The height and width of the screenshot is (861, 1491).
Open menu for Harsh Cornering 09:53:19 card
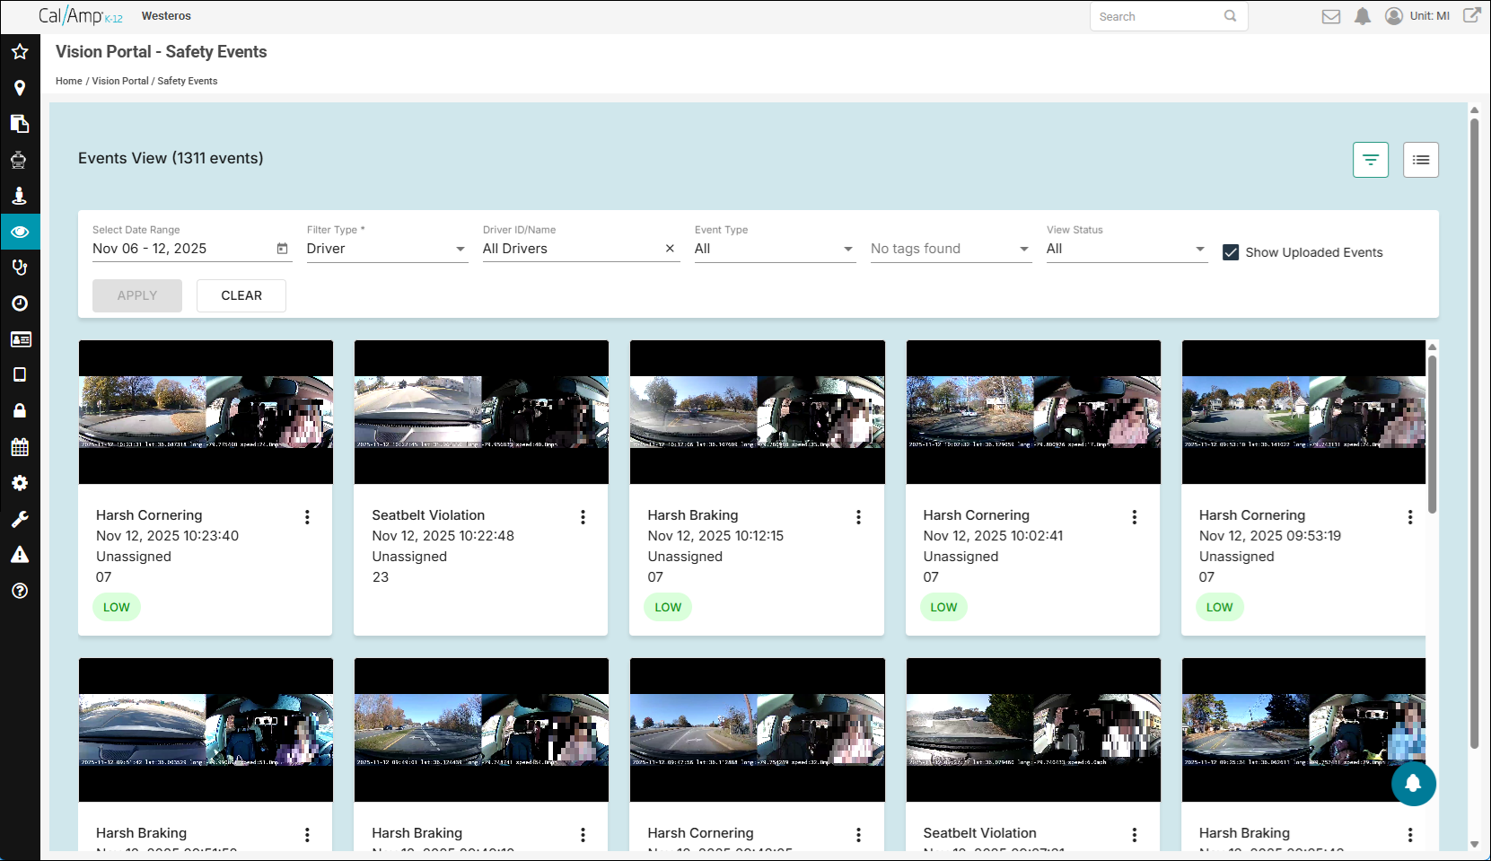[1410, 517]
